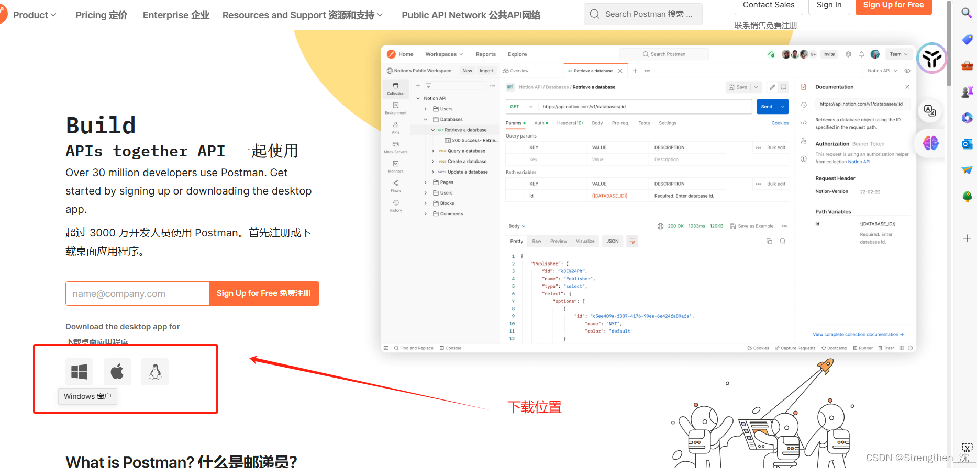Viewport: 977px width, 468px height.
Task: Open the Outlook icon in Edge sidebar
Action: 967,144
